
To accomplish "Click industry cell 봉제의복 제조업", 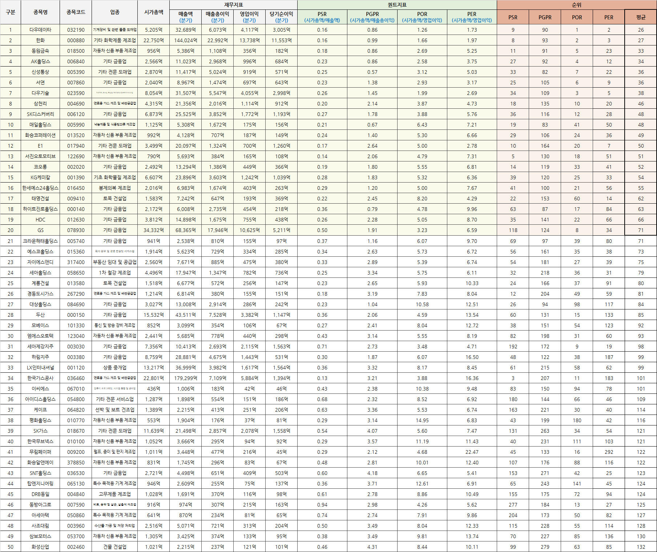I will coord(115,188).
